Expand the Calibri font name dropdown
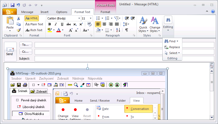Image resolution: width=218 pixels, height=124 pixels. point(79,18)
